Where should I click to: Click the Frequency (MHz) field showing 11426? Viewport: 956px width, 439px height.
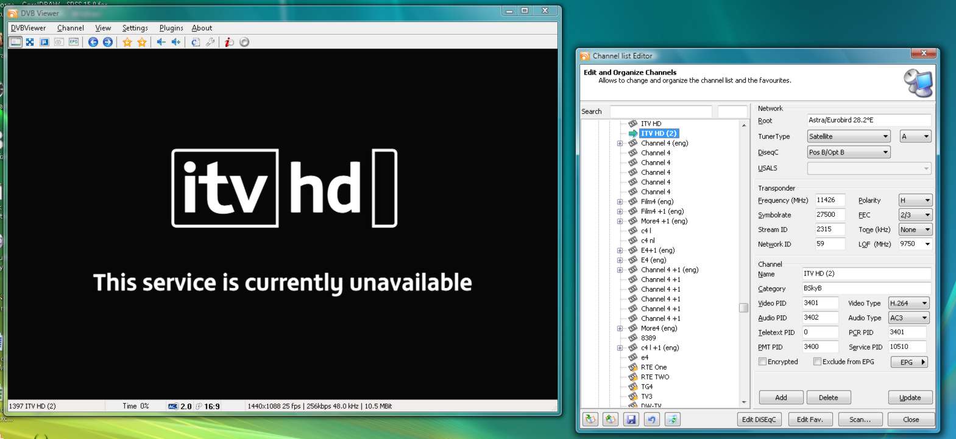tap(830, 200)
